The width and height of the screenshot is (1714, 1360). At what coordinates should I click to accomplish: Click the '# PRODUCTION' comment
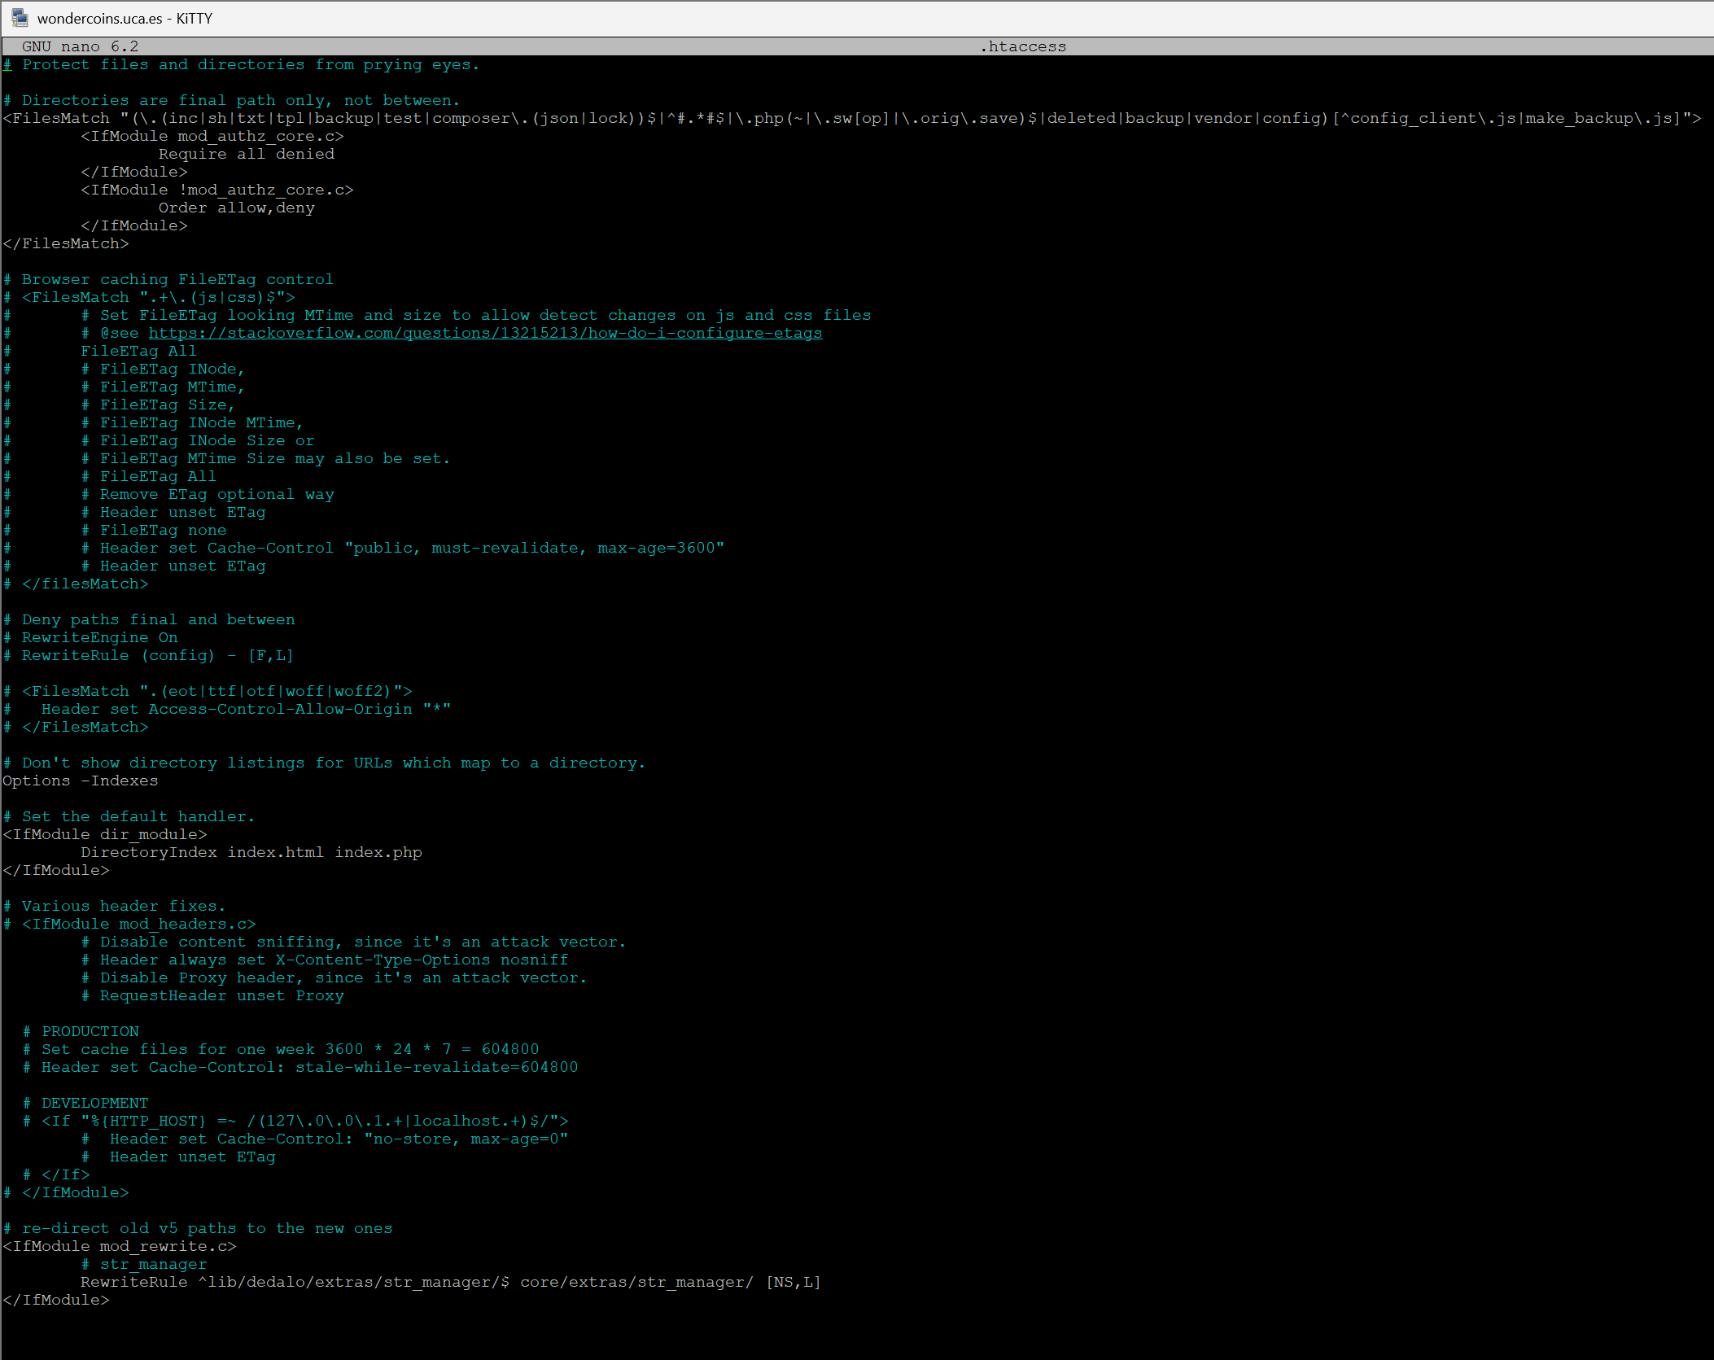tap(81, 1031)
